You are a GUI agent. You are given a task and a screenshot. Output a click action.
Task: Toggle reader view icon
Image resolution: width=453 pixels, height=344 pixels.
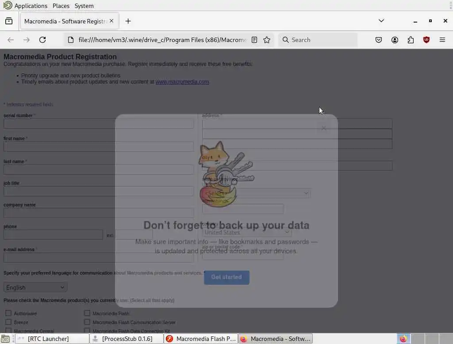[254, 40]
